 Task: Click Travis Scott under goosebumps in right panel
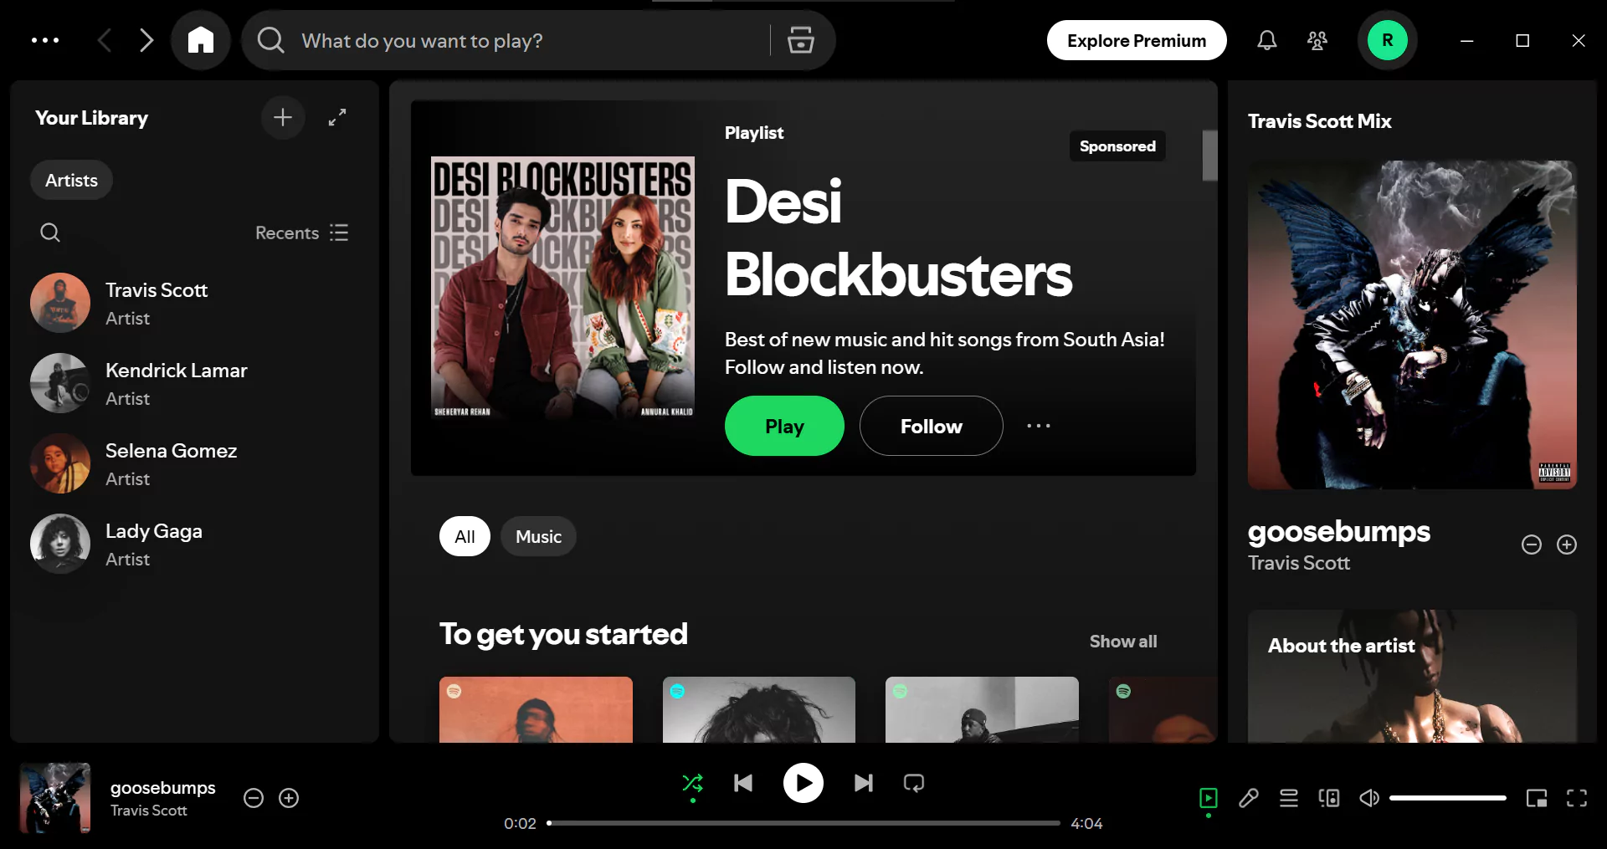pos(1299,563)
